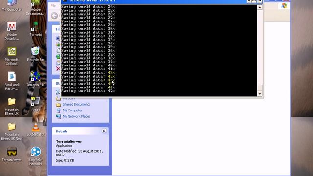Image resolution: width=313 pixels, height=176 pixels.
Task: Select the Email and Passw... document icon
Action: 12,81
